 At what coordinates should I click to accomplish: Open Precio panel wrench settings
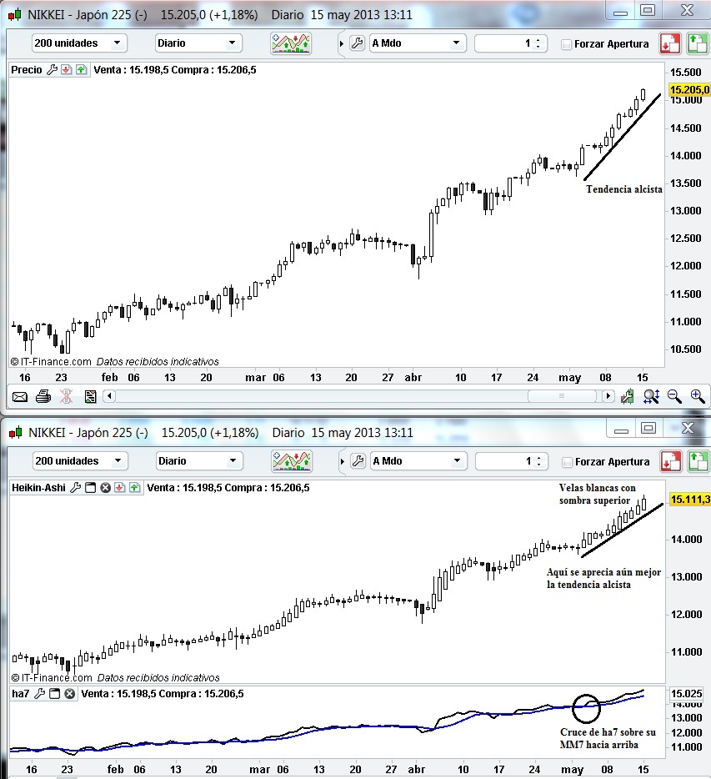[53, 69]
